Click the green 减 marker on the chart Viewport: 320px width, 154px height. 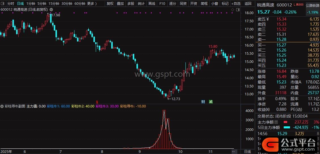[210, 102]
